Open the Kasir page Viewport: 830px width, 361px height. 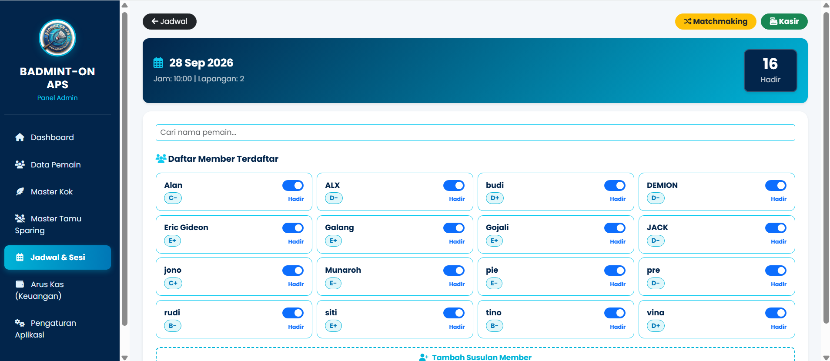784,21
